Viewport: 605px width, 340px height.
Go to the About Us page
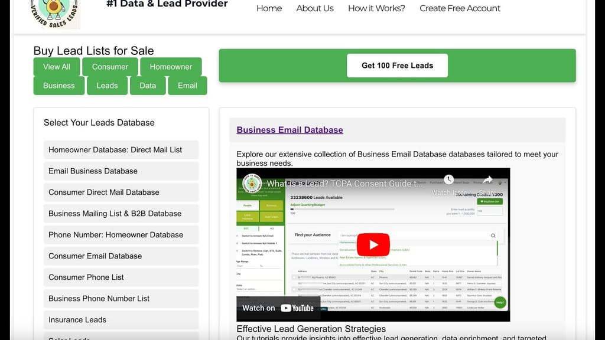tap(314, 8)
